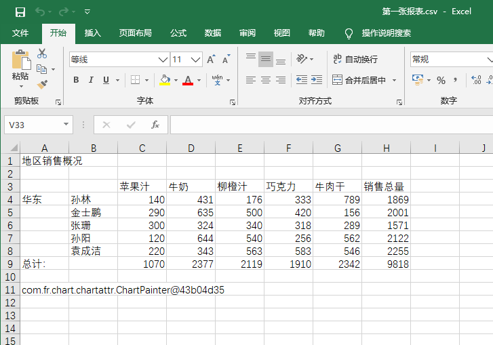This screenshot has width=493, height=345.
Task: Open Customize Quick Access Toolbar dropdown
Action: (x=87, y=12)
